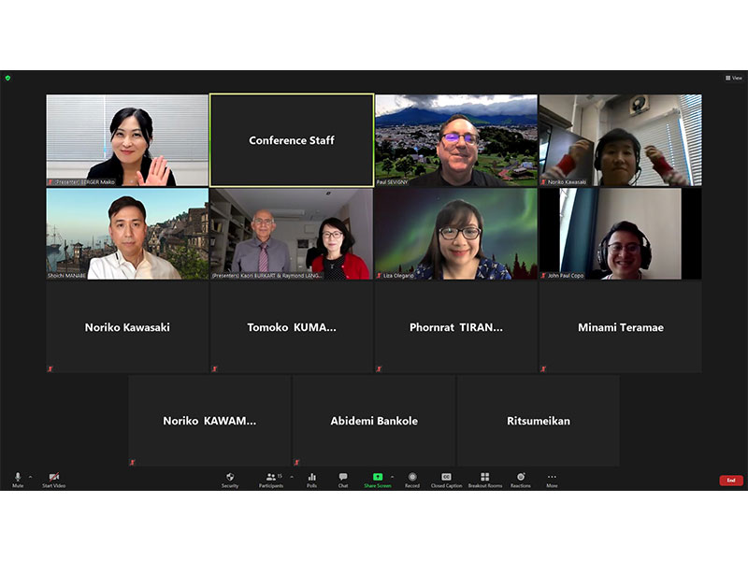Open the Participants panel

pos(271,478)
